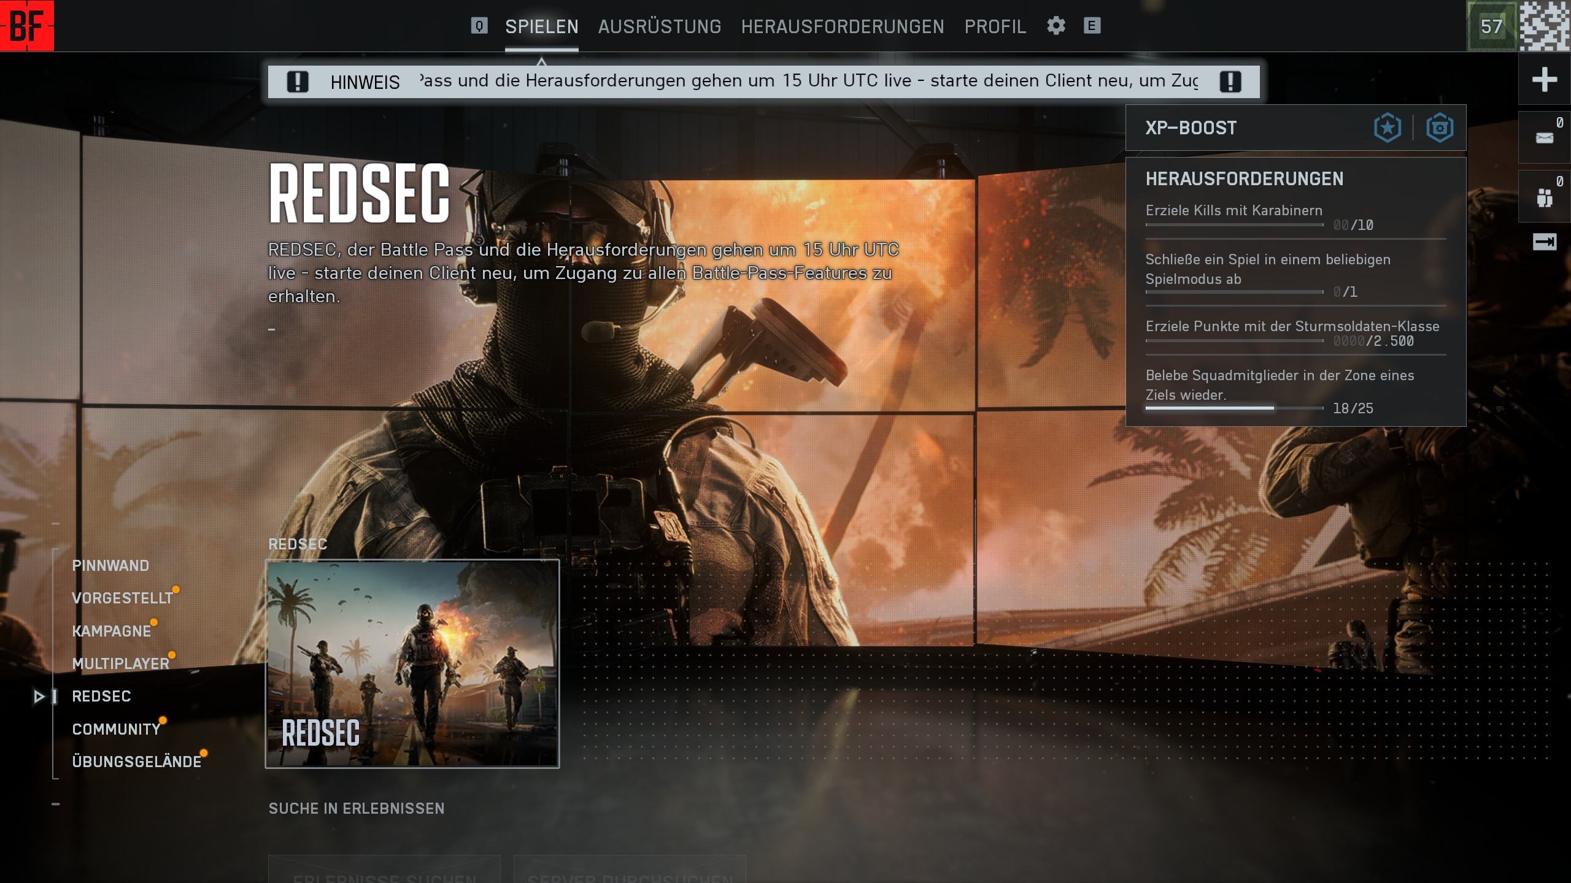The width and height of the screenshot is (1571, 883).
Task: Open the Herausforderungen tab
Action: pos(842,26)
